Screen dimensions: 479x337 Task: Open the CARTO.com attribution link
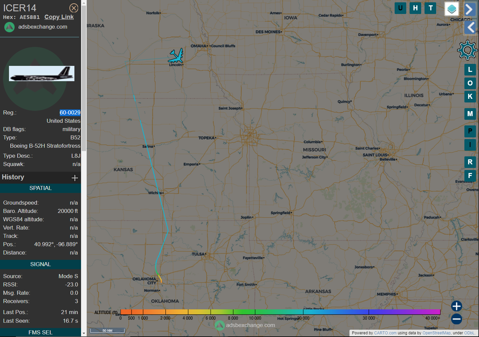coord(385,333)
